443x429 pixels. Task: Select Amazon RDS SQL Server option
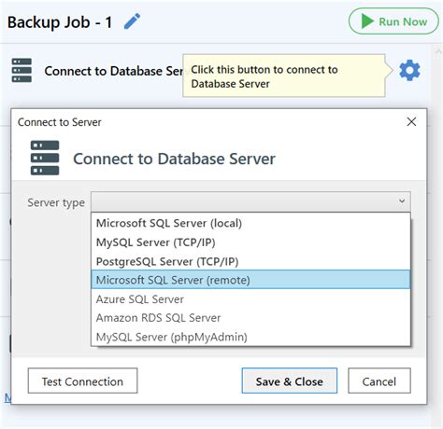point(250,318)
